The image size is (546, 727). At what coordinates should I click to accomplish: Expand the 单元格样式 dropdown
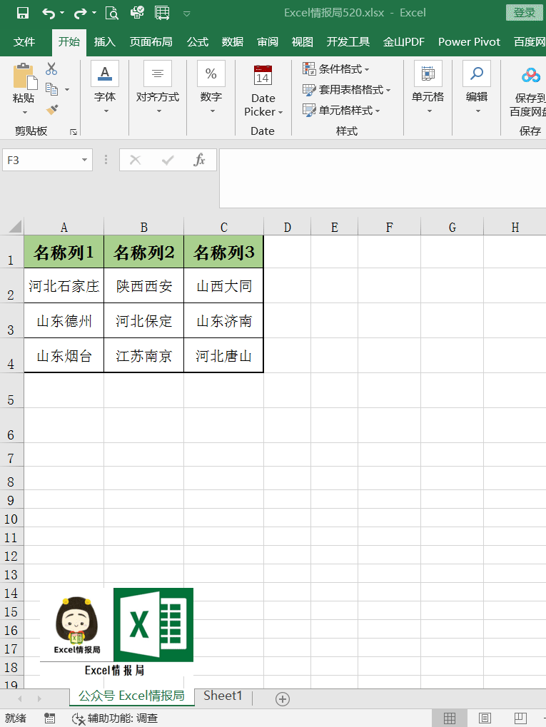pos(378,111)
